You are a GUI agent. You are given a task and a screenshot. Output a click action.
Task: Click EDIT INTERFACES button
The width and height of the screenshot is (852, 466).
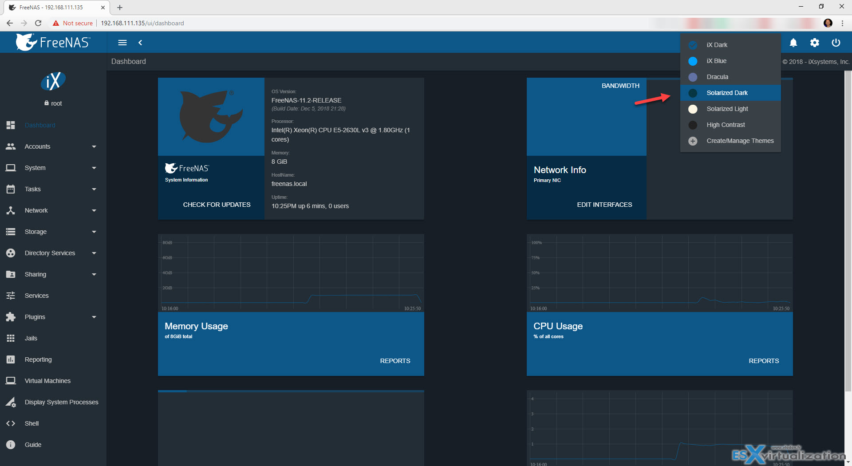tap(604, 205)
